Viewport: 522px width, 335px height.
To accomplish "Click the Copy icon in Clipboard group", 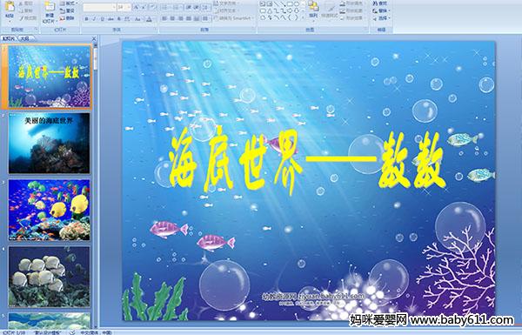I will [21, 10].
